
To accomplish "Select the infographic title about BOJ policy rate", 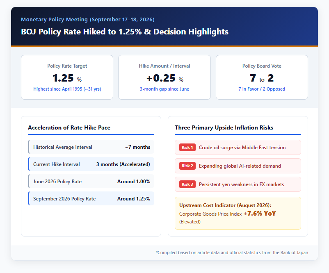I will coord(125,32).
